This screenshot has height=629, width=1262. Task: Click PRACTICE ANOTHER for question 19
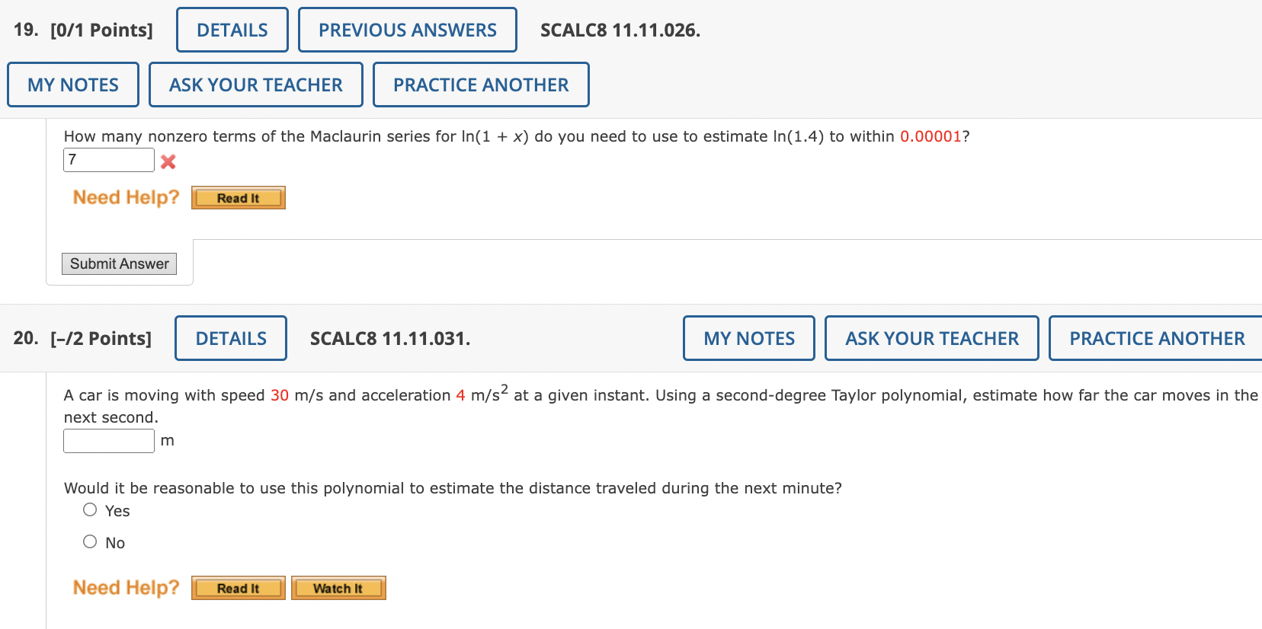coord(481,85)
